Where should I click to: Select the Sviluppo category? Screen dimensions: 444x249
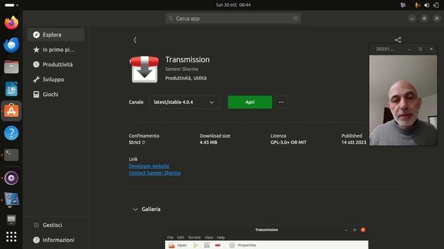point(56,80)
